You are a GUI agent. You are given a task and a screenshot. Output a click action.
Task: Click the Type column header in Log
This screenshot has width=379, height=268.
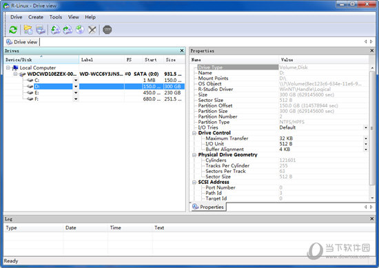[34, 227]
